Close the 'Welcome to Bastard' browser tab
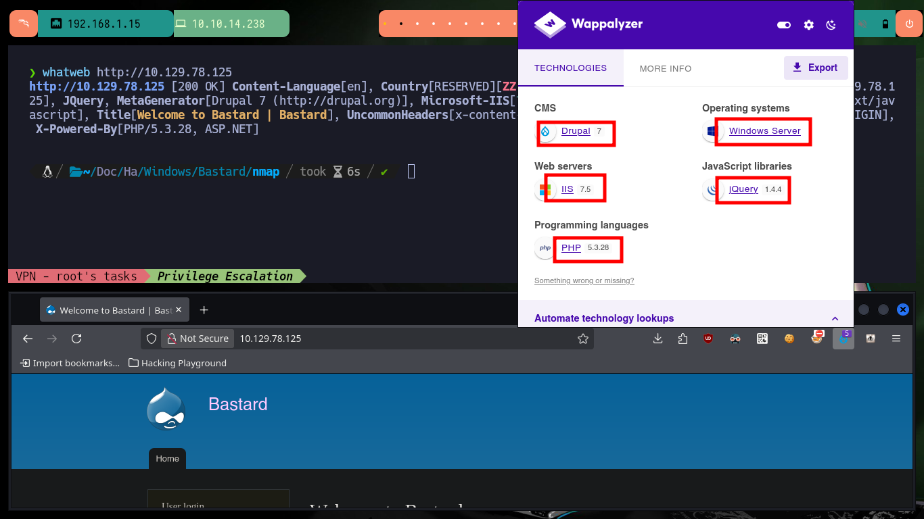 click(179, 310)
